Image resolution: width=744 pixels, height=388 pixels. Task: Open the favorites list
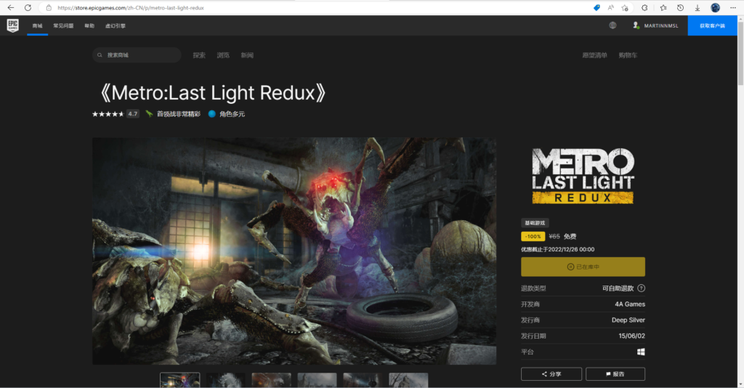click(663, 7)
